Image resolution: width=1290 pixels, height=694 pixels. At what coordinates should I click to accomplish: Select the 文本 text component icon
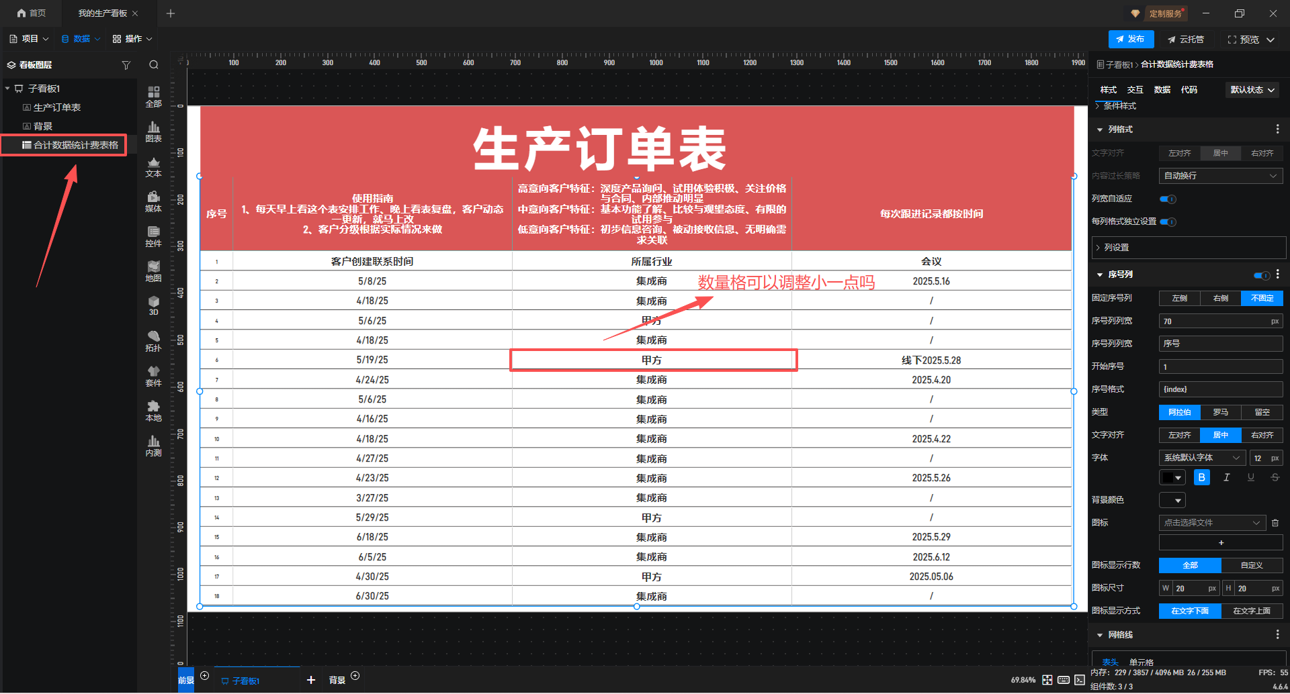(x=153, y=166)
